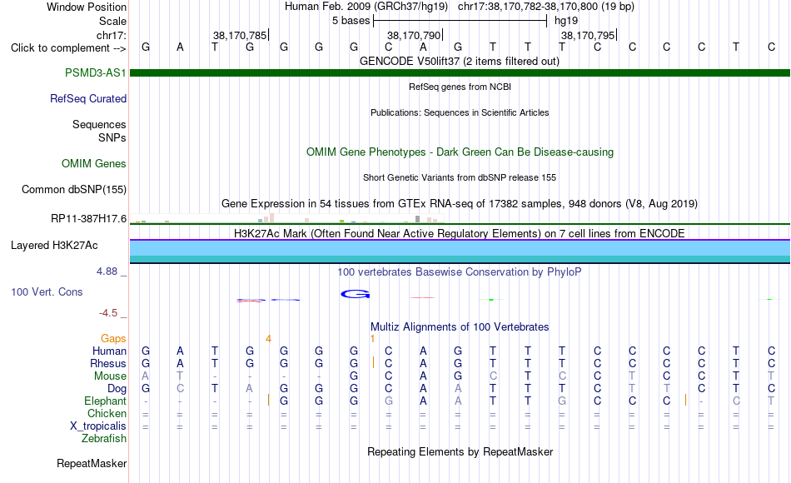This screenshot has height=483, width=791.
Task: Click the GTEx expression bar graph
Action: (x=287, y=218)
